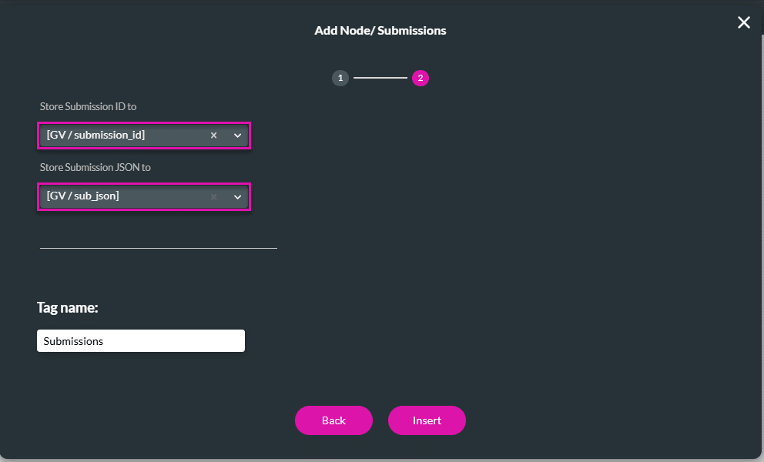Viewport: 764px width, 462px height.
Task: Click the Insert button to confirm
Action: [x=427, y=420]
